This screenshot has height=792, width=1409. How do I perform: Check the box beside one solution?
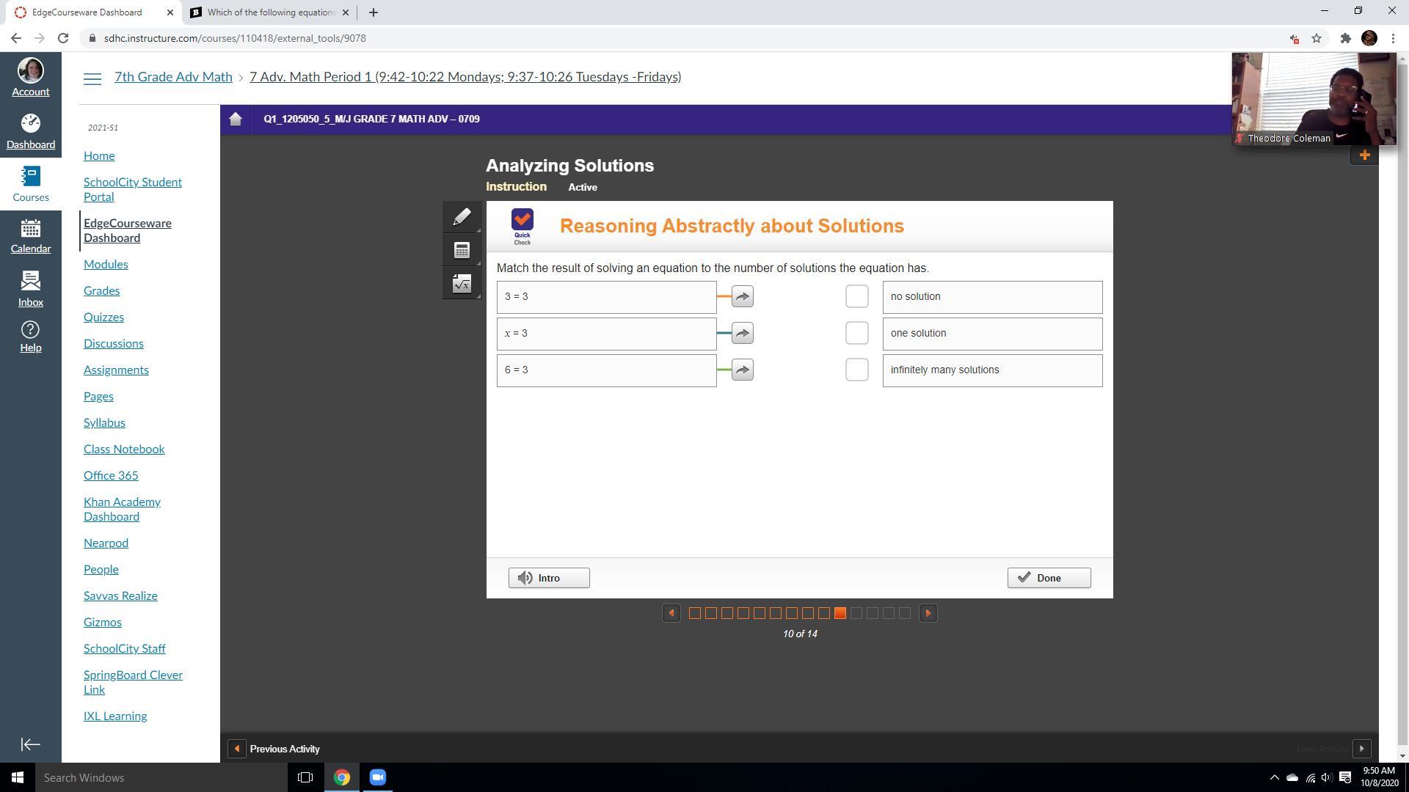click(856, 334)
